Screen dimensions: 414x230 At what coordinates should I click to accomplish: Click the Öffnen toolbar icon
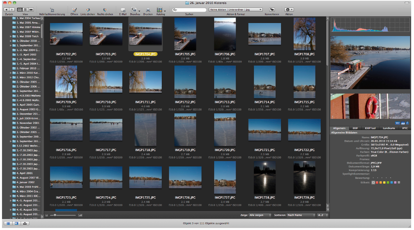coord(74,9)
